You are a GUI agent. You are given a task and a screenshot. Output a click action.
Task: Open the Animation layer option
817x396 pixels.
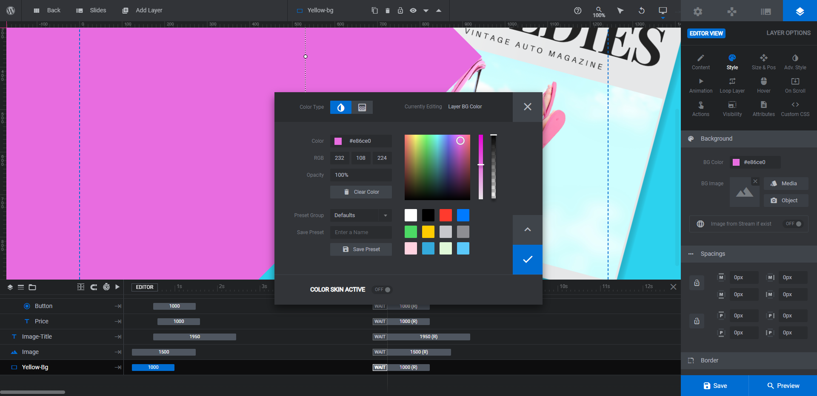coord(701,85)
